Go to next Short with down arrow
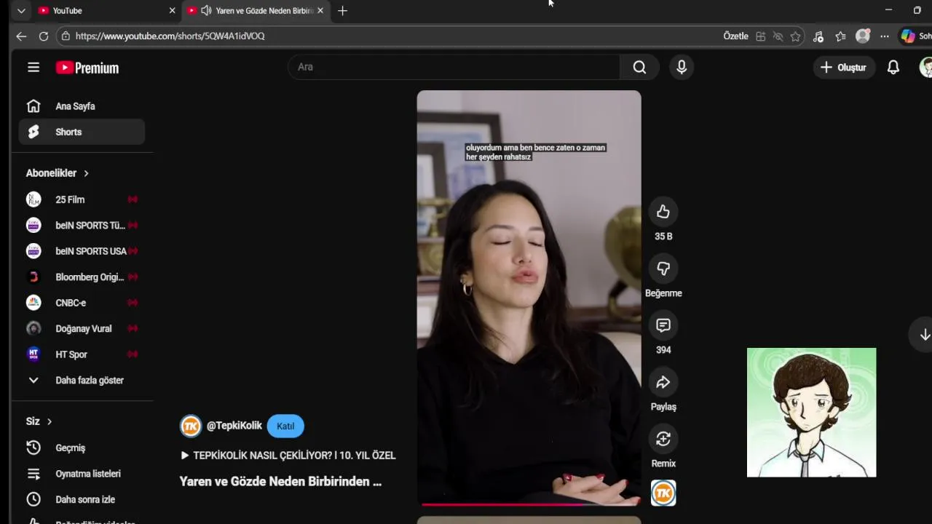The image size is (932, 524). click(924, 335)
